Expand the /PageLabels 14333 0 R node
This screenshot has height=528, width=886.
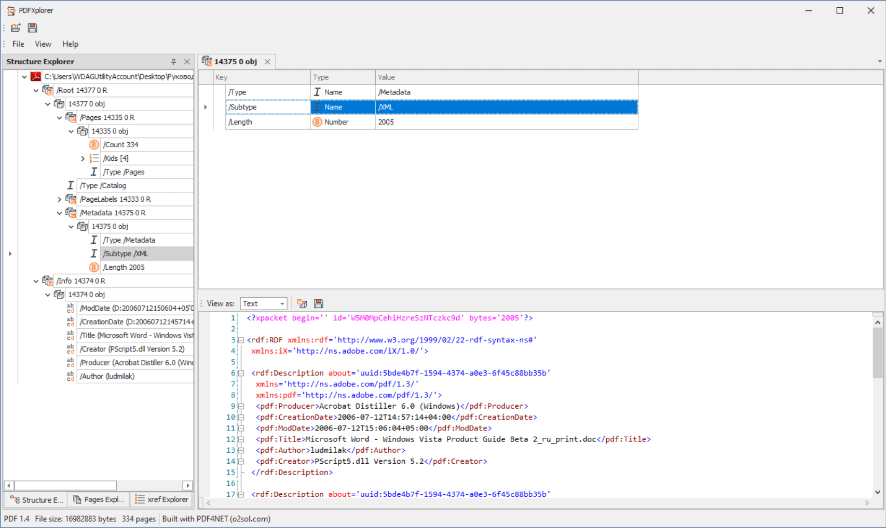[x=59, y=199]
